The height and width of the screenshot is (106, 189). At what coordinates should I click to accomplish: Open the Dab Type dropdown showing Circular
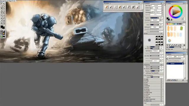click(157, 6)
